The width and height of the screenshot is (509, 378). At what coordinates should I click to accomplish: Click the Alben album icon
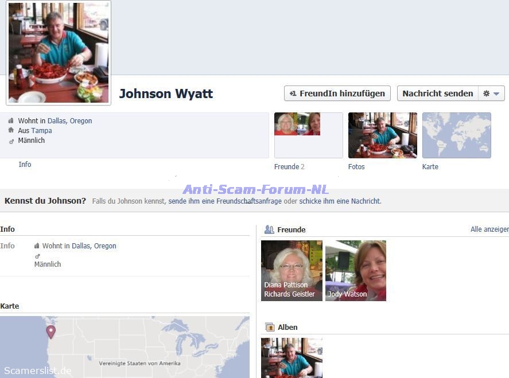coord(269,327)
